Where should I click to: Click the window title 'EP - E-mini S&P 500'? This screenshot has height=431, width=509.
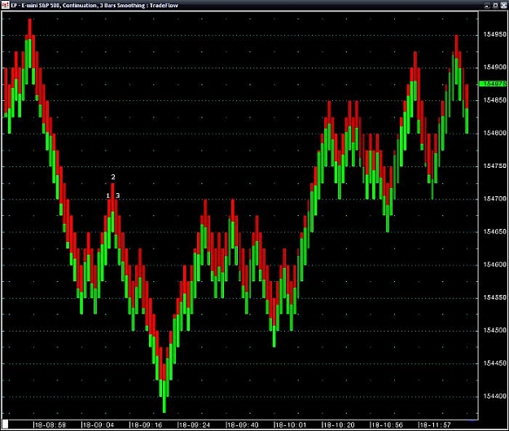(x=36, y=6)
